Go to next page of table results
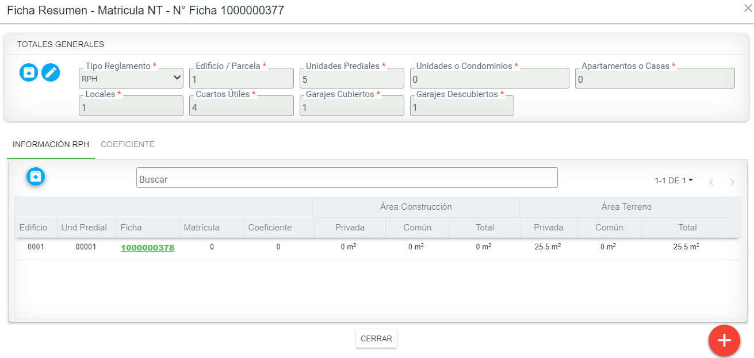 pos(732,182)
